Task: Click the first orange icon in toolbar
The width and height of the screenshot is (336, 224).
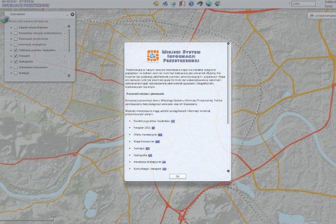Action: [156, 4]
